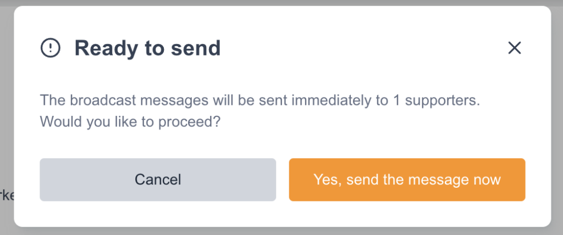Click the 'Would you like to proceed?' text
This screenshot has width=563, height=235.
[130, 121]
